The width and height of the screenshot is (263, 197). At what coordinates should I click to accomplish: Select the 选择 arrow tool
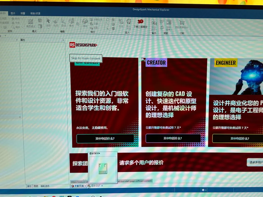click(x=48, y=22)
